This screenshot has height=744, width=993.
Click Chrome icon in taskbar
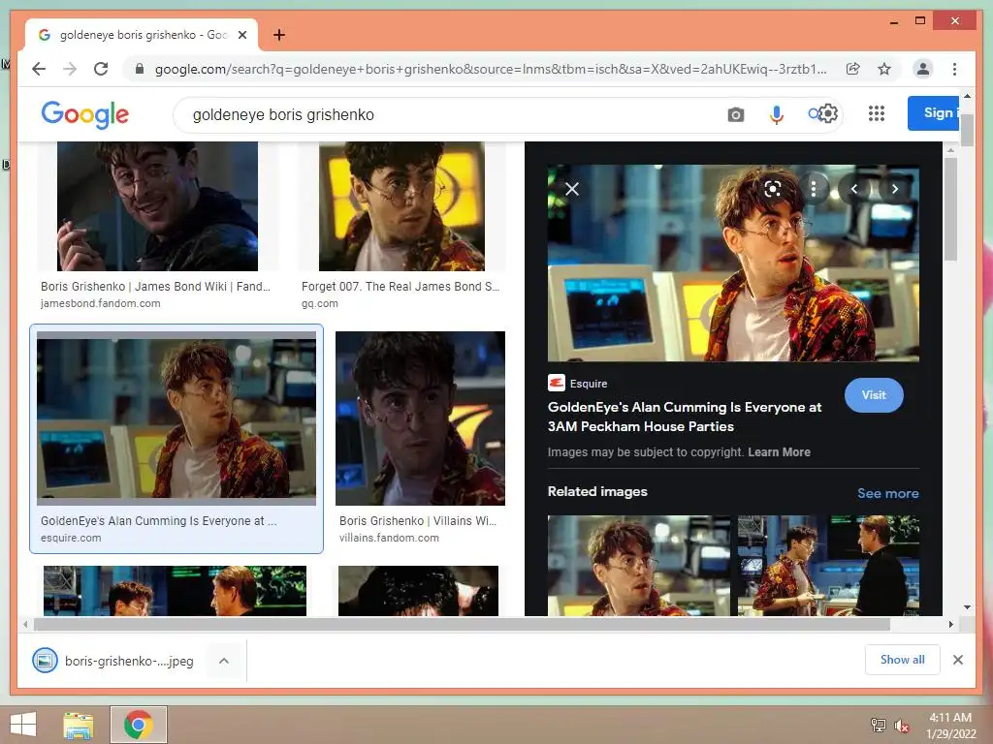click(x=139, y=725)
